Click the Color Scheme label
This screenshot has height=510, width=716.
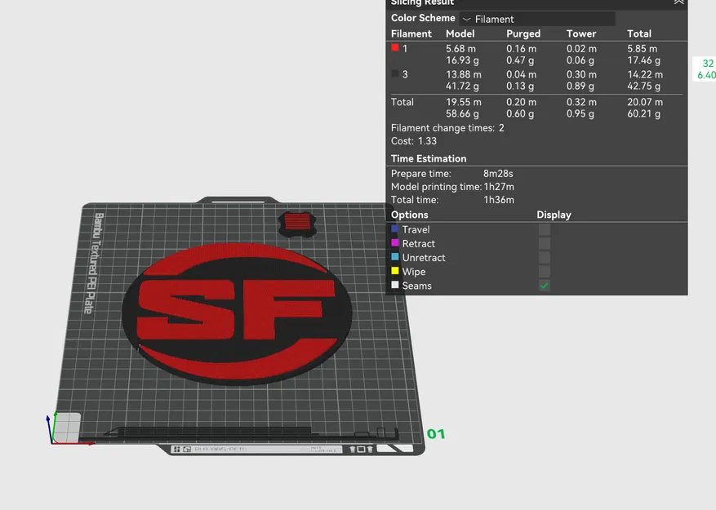[423, 18]
